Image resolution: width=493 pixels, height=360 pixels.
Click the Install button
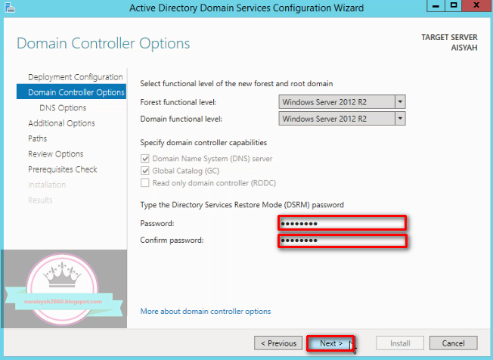tap(400, 343)
